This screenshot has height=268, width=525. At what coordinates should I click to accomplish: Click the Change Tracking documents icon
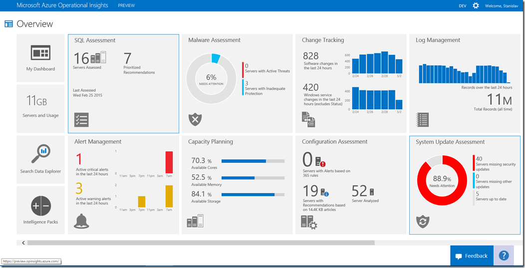coord(308,119)
